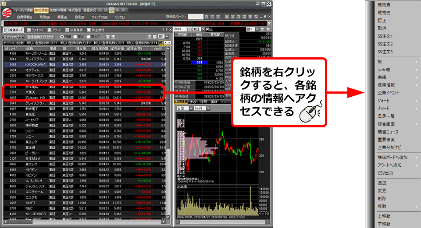Choose 削除 from the context menu
Viewport: 421px width, 228px height.
pyautogui.click(x=382, y=199)
